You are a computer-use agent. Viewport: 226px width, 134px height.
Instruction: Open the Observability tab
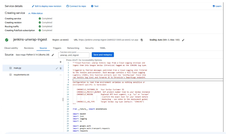tap(11, 48)
